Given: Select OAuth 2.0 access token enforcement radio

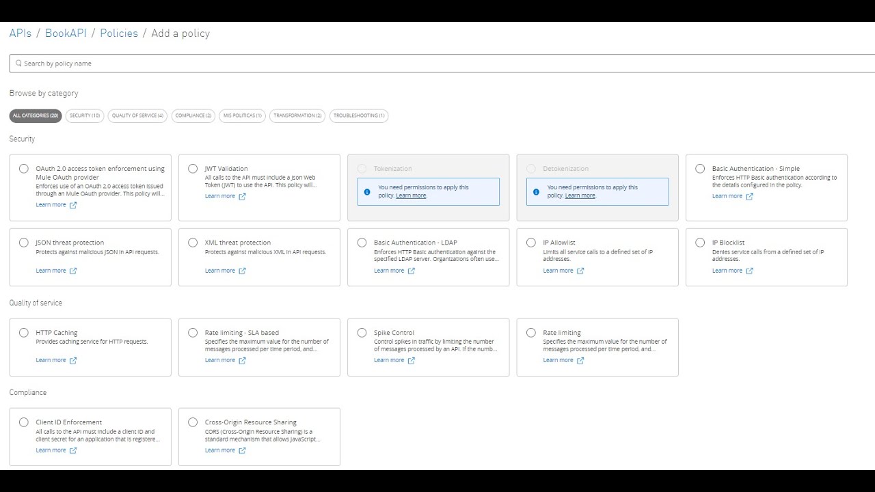Looking at the screenshot, I should [24, 169].
